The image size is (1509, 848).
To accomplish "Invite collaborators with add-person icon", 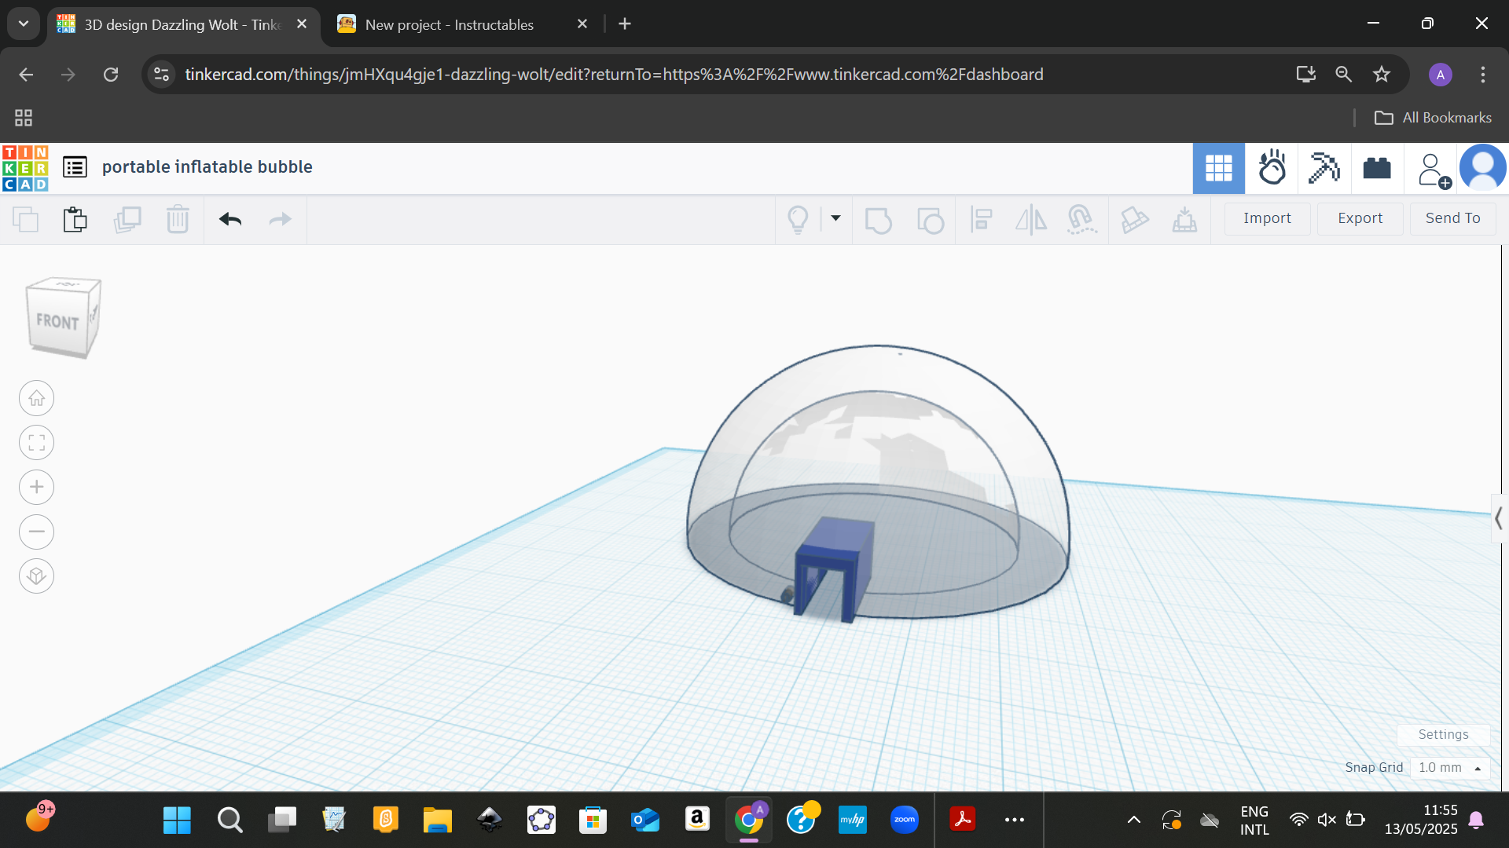I will click(x=1433, y=170).
